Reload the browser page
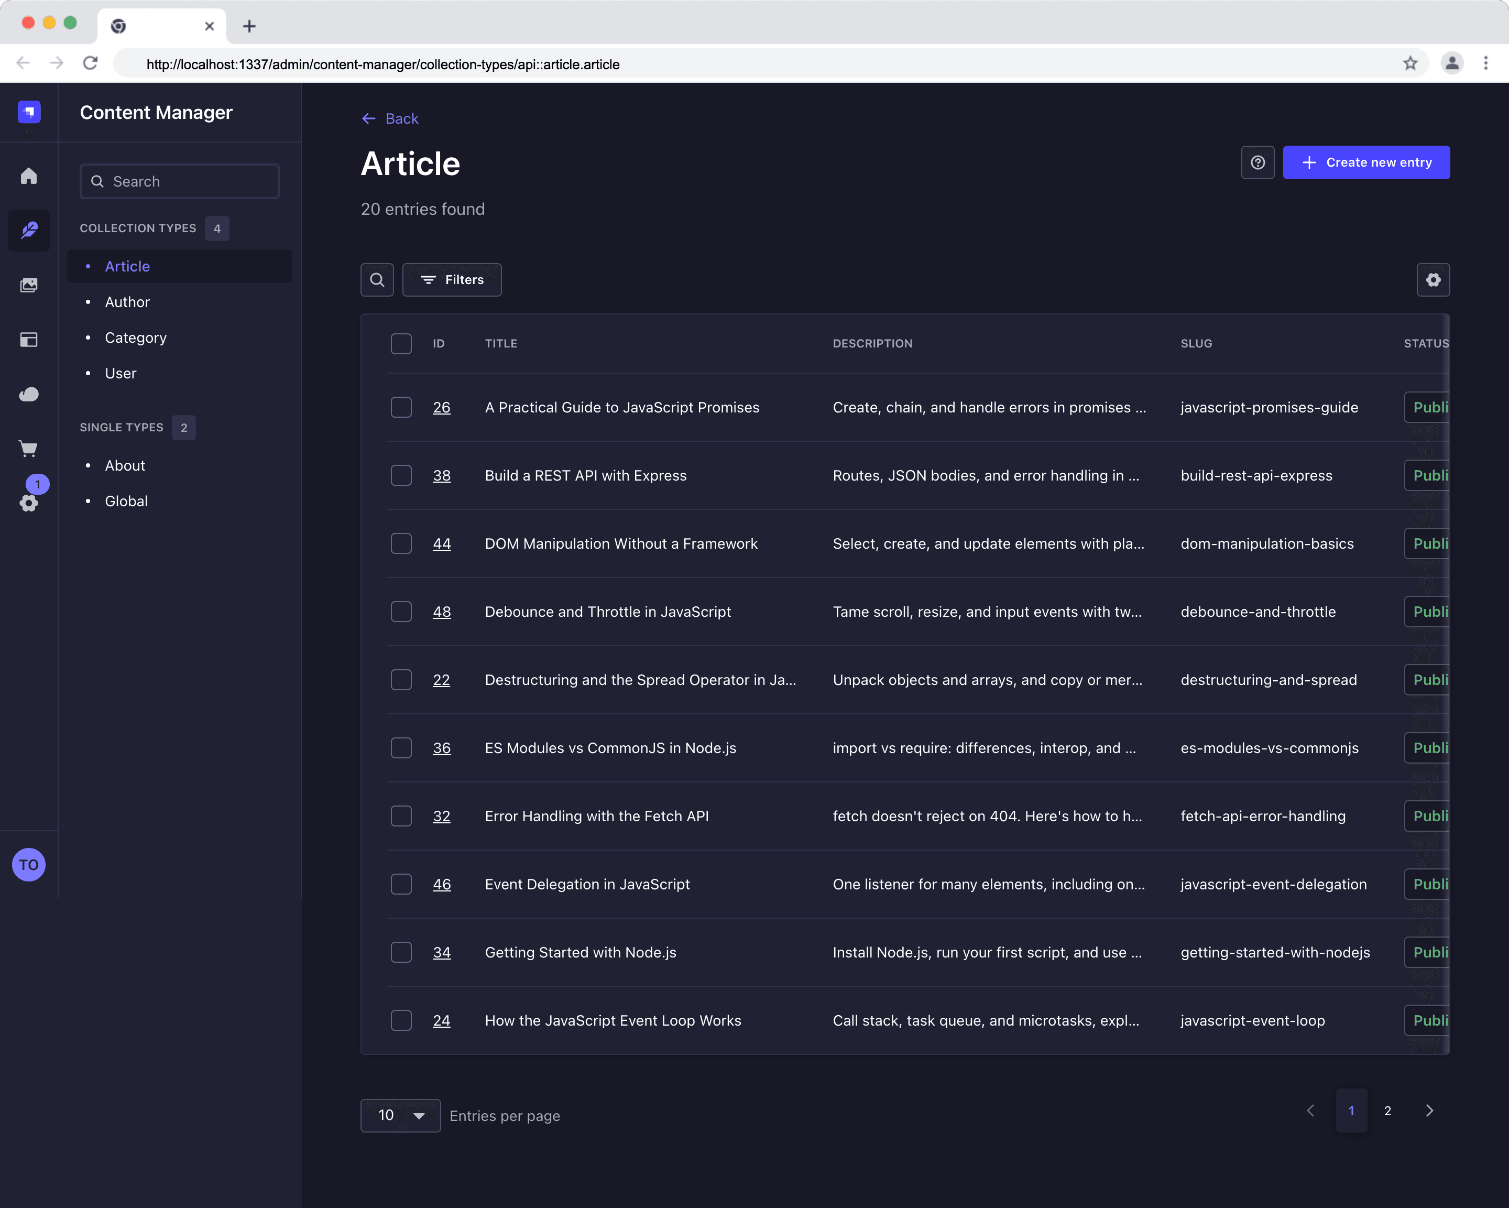 [90, 64]
